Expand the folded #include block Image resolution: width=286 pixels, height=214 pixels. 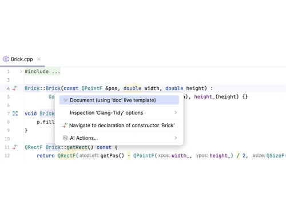click(21, 72)
